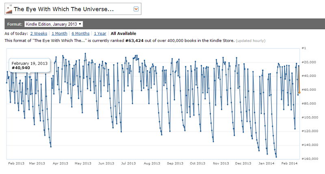Click the orange current rank point
This screenshot has height=174, width=325.
[299, 93]
